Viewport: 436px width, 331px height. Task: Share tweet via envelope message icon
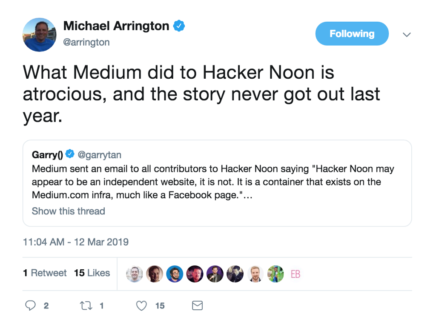(x=197, y=305)
